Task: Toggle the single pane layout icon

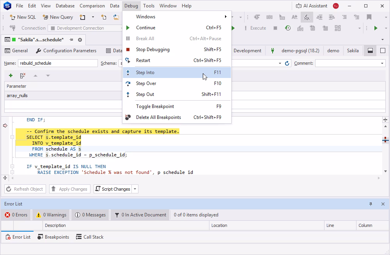Action: coord(383,51)
